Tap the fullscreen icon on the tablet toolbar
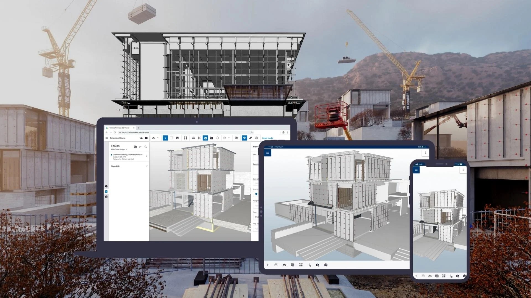531x298 pixels. click(301, 265)
